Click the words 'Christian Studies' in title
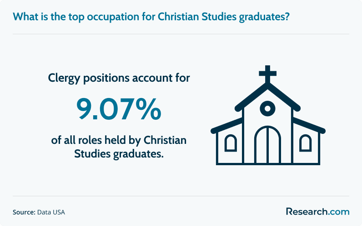 coord(197,17)
